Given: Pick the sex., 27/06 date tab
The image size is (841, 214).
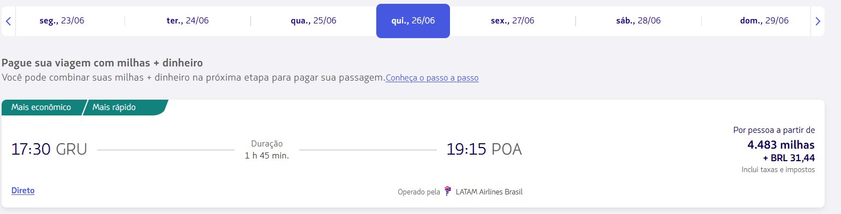Looking at the screenshot, I should [512, 21].
